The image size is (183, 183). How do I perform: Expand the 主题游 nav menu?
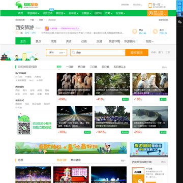click(86, 13)
